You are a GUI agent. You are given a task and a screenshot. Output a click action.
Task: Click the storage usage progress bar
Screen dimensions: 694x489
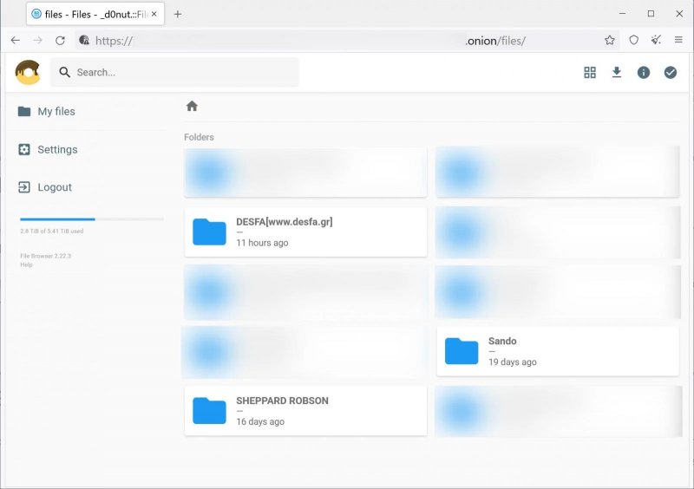91,219
